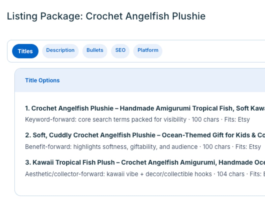Click Crochet Angelfish Plushie in the page heading
Viewport: 265px width, 199px height.
point(145,16)
